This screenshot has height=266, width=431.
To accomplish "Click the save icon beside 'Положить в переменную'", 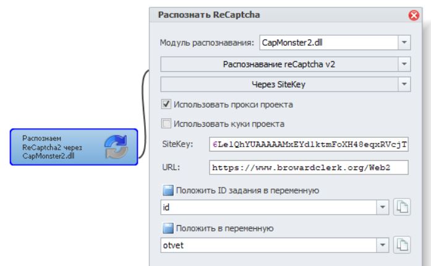I will 168,229.
